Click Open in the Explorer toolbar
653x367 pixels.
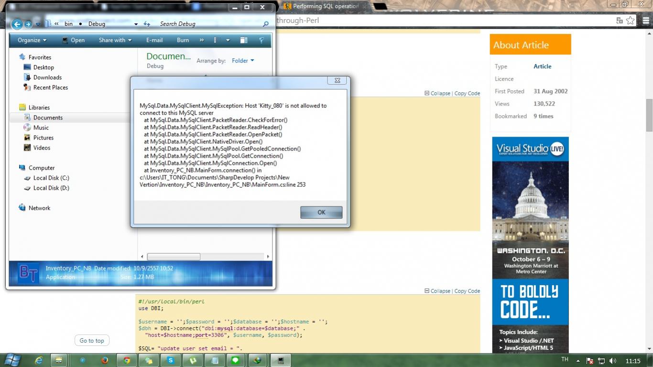[73, 40]
